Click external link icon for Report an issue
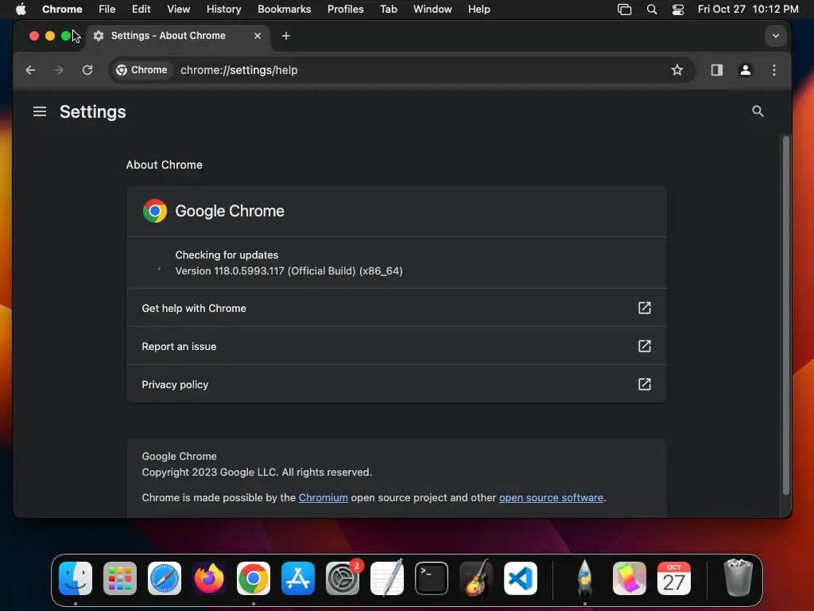Image resolution: width=814 pixels, height=611 pixels. (644, 346)
